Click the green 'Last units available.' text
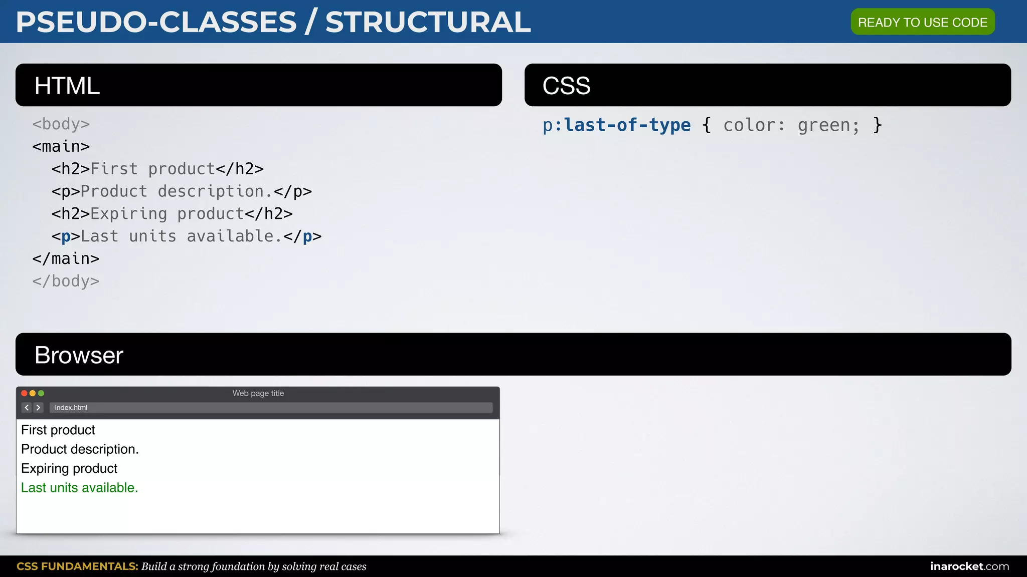Screen dimensions: 1027x577 (x=79, y=487)
